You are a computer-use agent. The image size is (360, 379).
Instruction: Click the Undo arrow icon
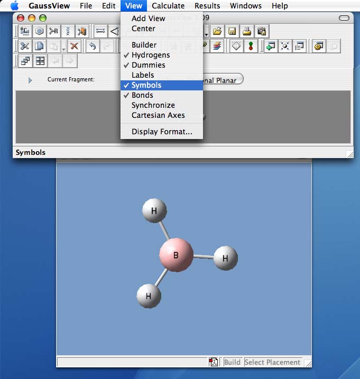point(93,46)
